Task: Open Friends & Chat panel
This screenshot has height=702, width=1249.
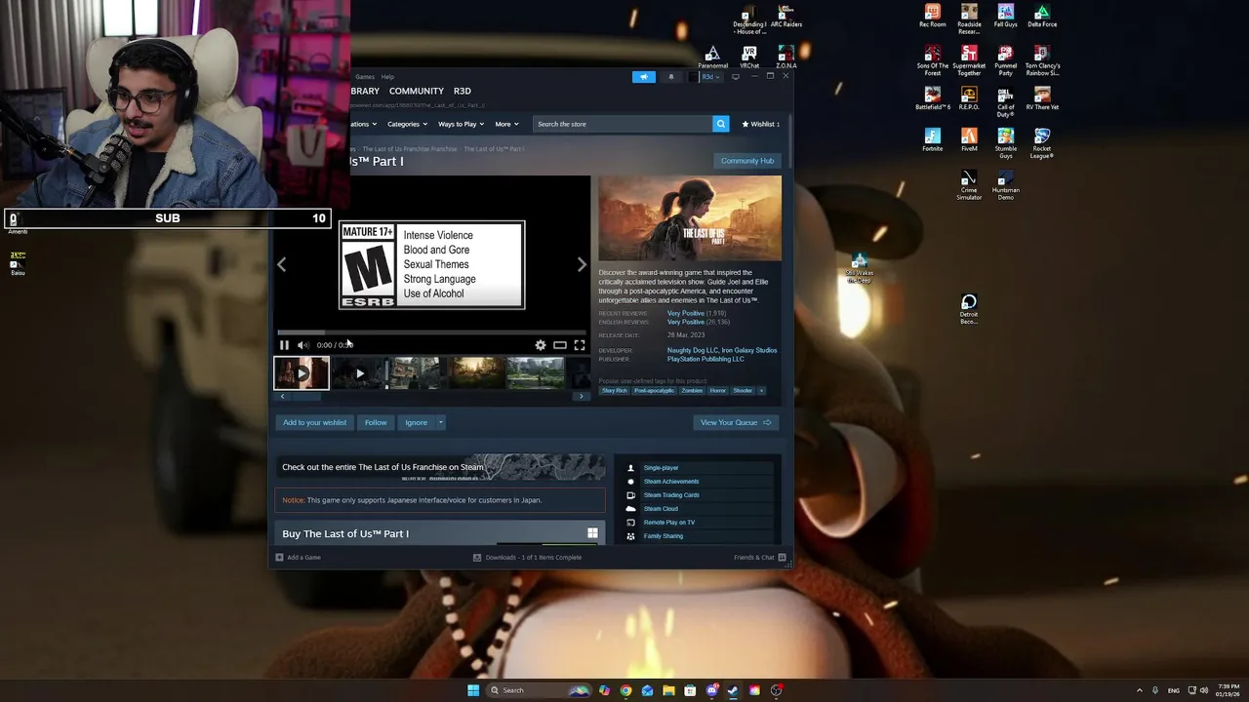Action: tap(759, 558)
